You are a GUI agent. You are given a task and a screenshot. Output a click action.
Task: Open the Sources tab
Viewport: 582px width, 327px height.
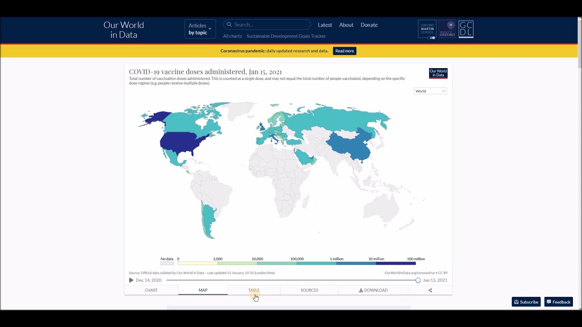tap(309, 290)
